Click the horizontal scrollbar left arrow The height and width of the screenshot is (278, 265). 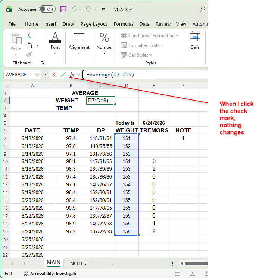[x=182, y=263]
